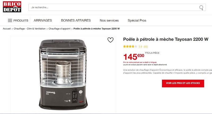
Task: Click the VOIR LES PRIX ET LES STOCKS button
Action: [x=183, y=83]
